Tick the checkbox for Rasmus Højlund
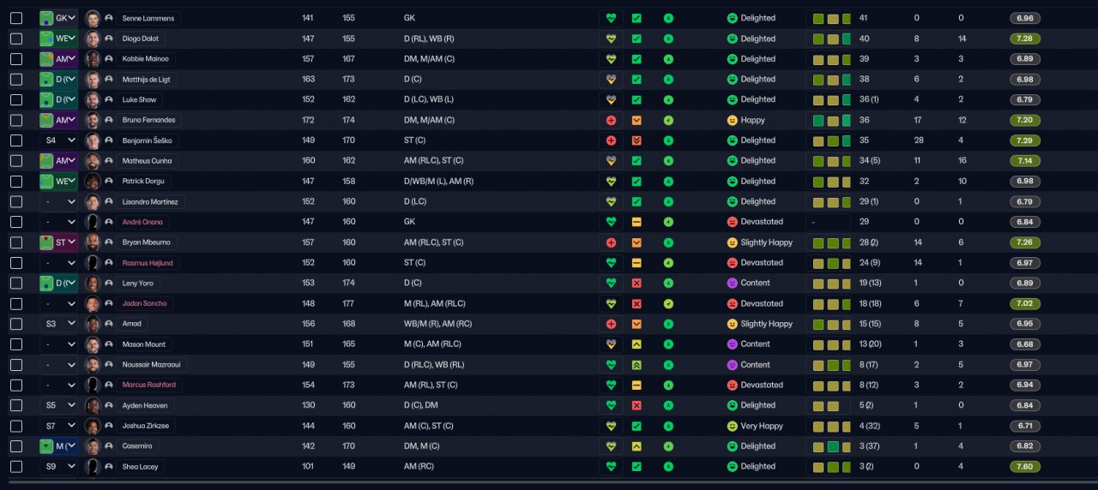The width and height of the screenshot is (1098, 490). click(16, 263)
